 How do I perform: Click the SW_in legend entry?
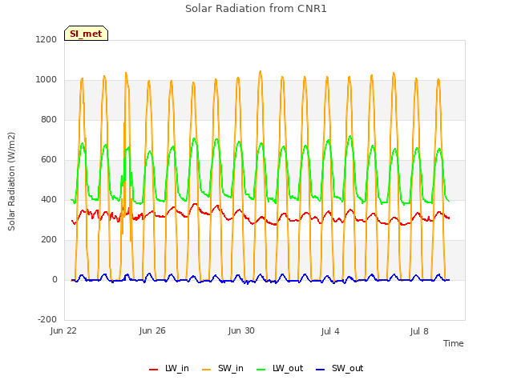pos(223,368)
